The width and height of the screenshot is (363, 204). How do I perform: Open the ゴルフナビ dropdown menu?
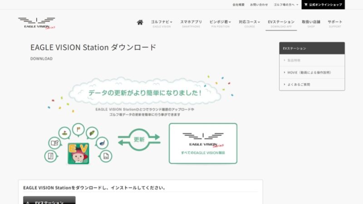[x=162, y=24]
